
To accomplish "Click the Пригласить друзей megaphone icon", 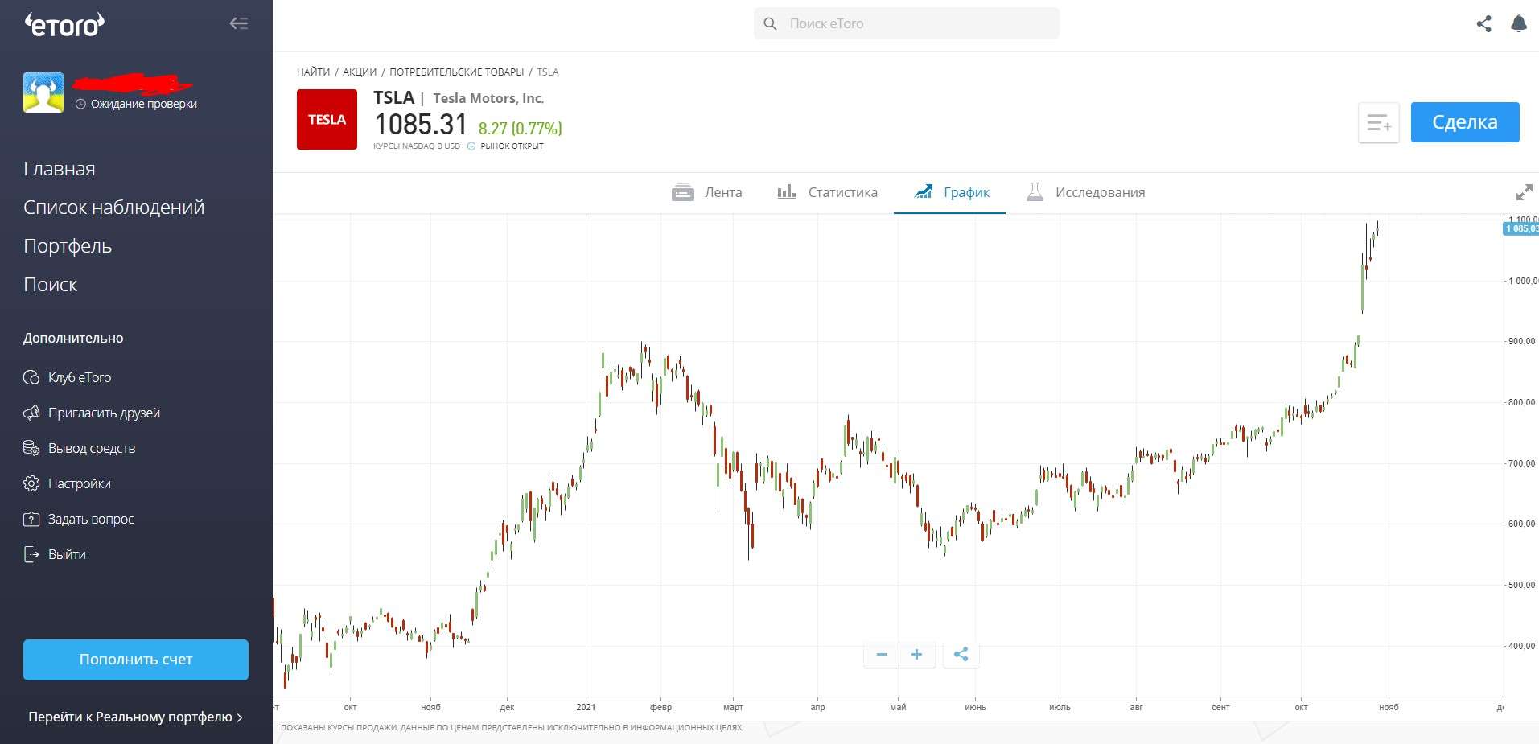I will [x=31, y=413].
